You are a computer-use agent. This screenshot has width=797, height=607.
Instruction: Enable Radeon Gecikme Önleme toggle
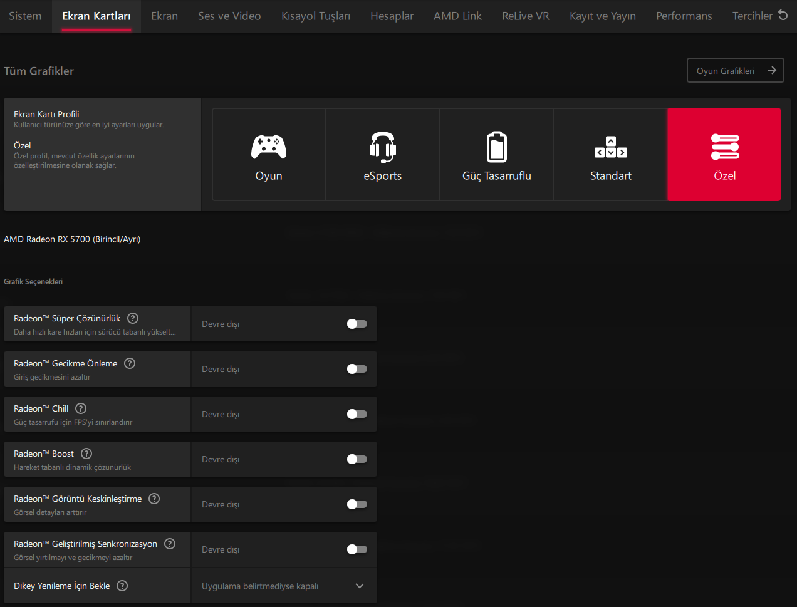tap(357, 369)
